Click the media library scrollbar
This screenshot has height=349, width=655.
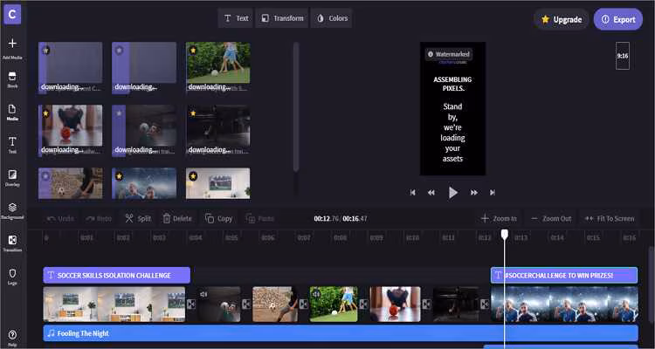(x=296, y=106)
